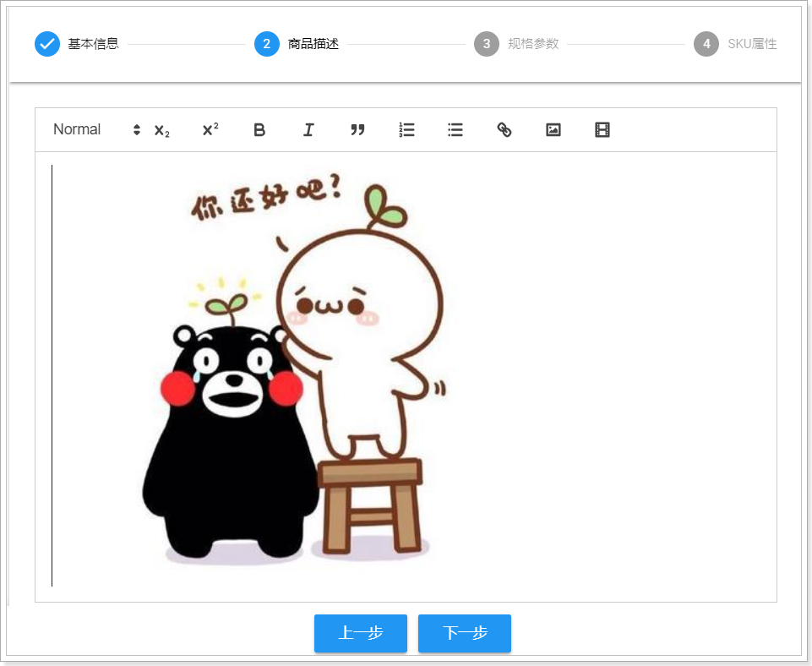The height and width of the screenshot is (666, 812).
Task: Create a bulleted list
Action: coord(455,130)
